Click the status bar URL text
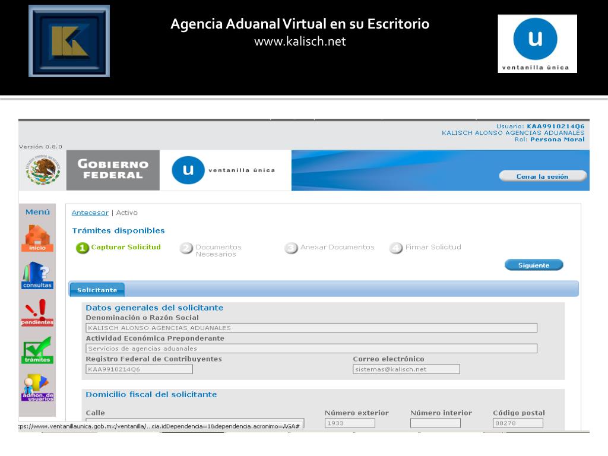This screenshot has width=608, height=456. point(159,426)
